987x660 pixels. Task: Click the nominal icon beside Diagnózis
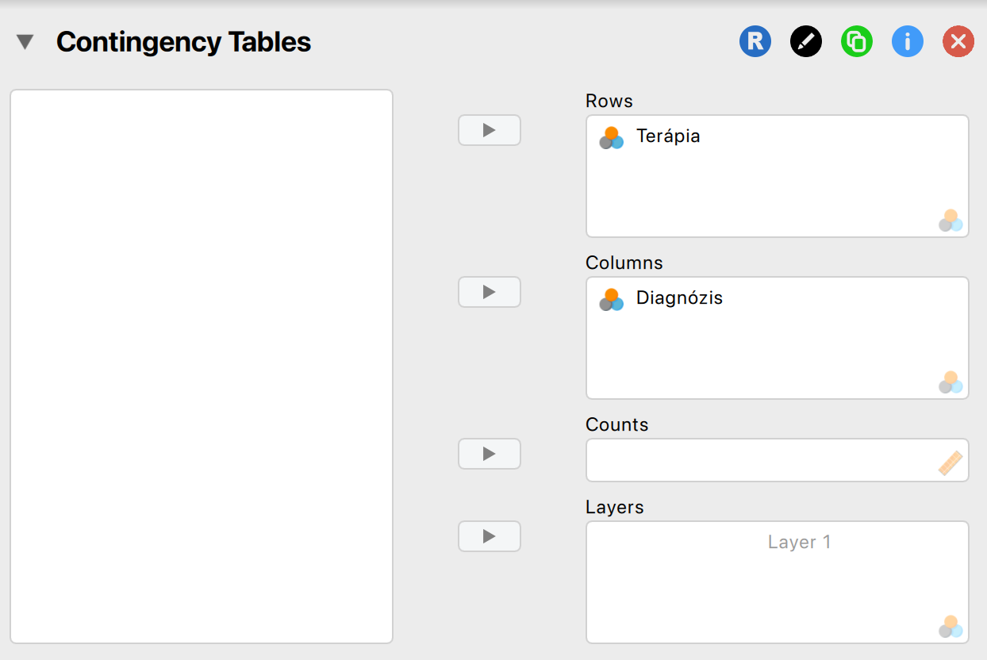[x=611, y=300]
